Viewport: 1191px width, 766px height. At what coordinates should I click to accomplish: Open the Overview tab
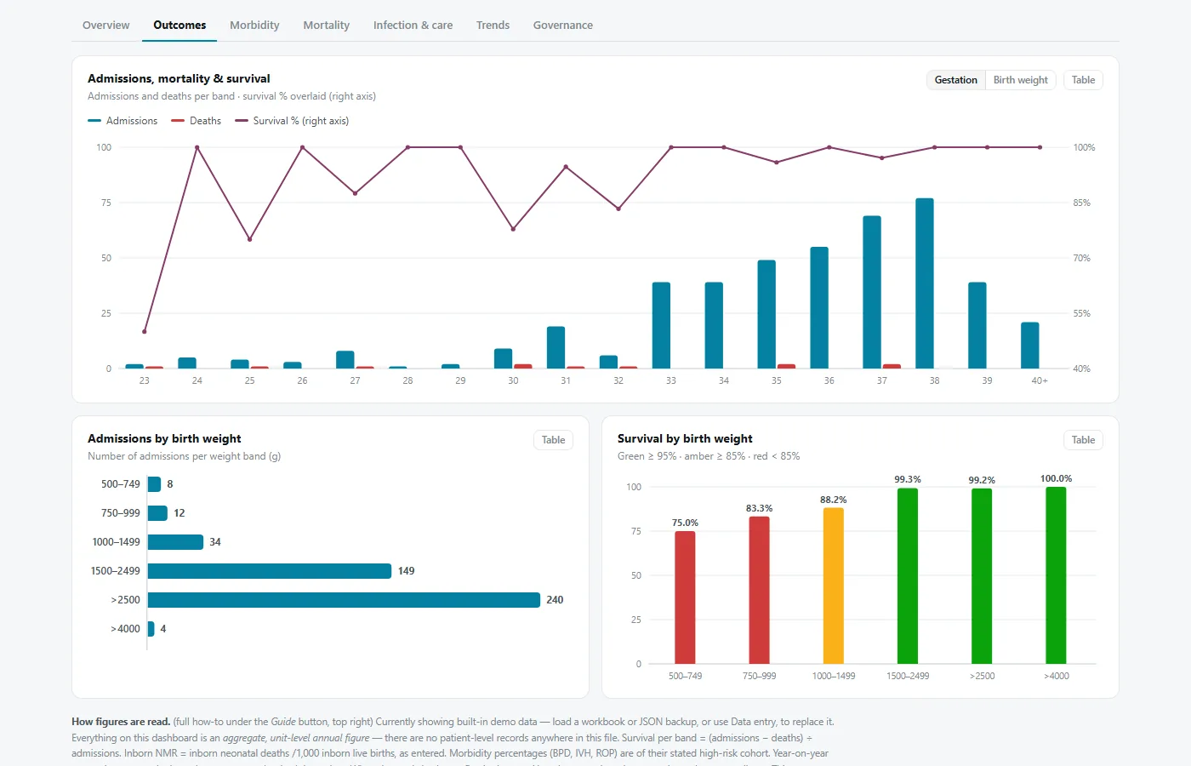[x=105, y=25]
